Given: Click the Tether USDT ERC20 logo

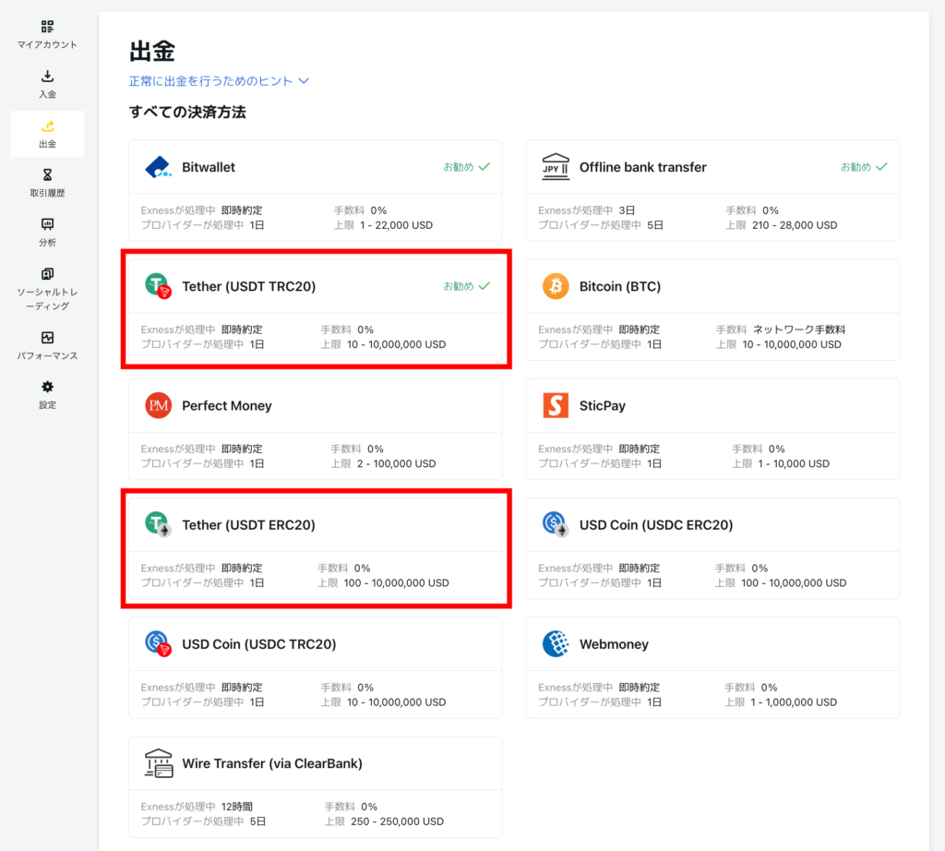Looking at the screenshot, I should tap(159, 524).
